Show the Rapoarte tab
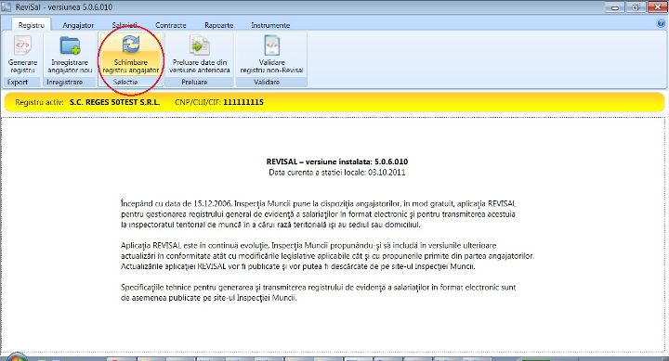Screen dimensions: 669x361 pos(219,25)
